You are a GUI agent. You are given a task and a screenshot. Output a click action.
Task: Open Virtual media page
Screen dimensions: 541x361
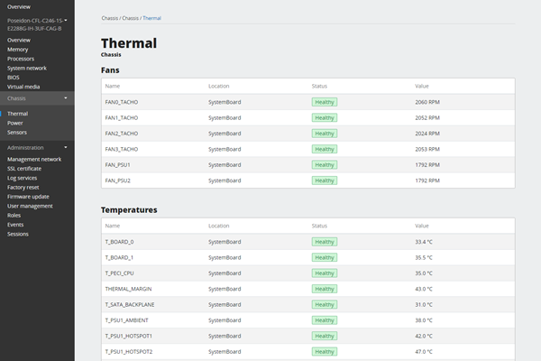pos(23,87)
